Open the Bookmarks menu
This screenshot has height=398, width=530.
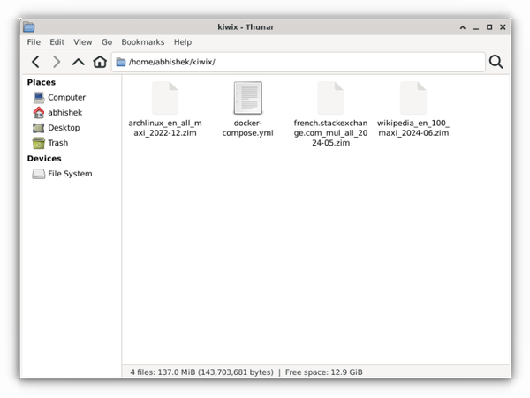point(142,41)
